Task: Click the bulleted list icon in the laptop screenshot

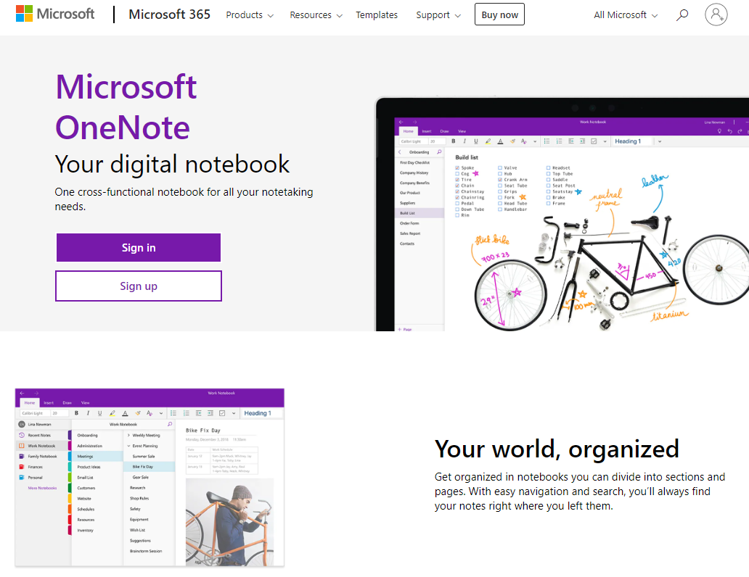Action: click(547, 141)
